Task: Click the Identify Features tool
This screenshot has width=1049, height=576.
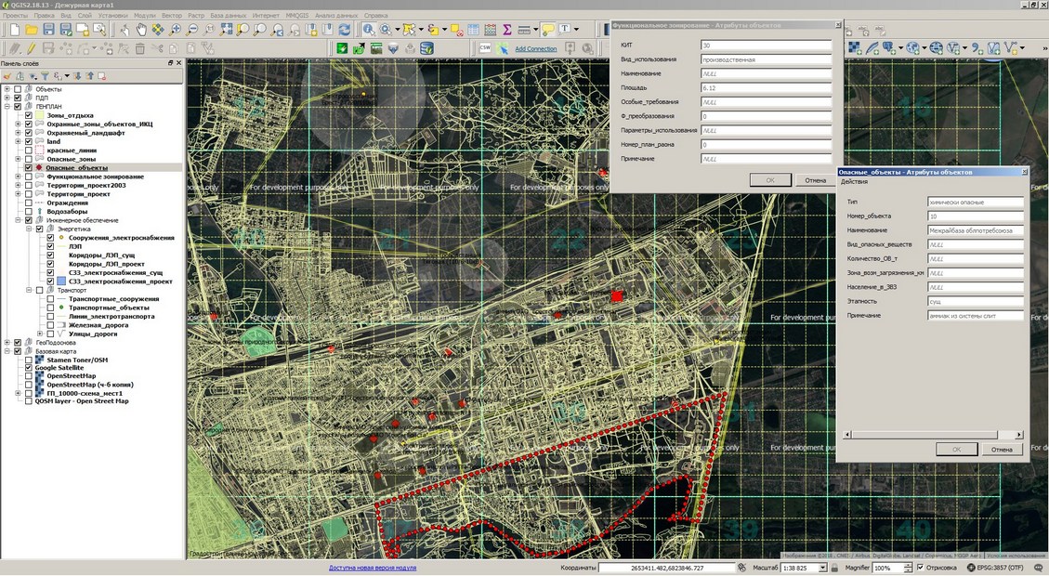Action: pyautogui.click(x=369, y=30)
